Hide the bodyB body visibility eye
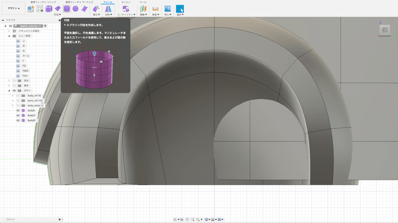This screenshot has width=398, height=223. coord(18,110)
